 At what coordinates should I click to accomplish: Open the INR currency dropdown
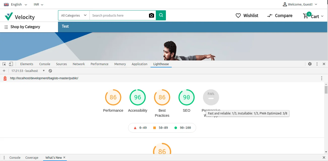pos(38,5)
